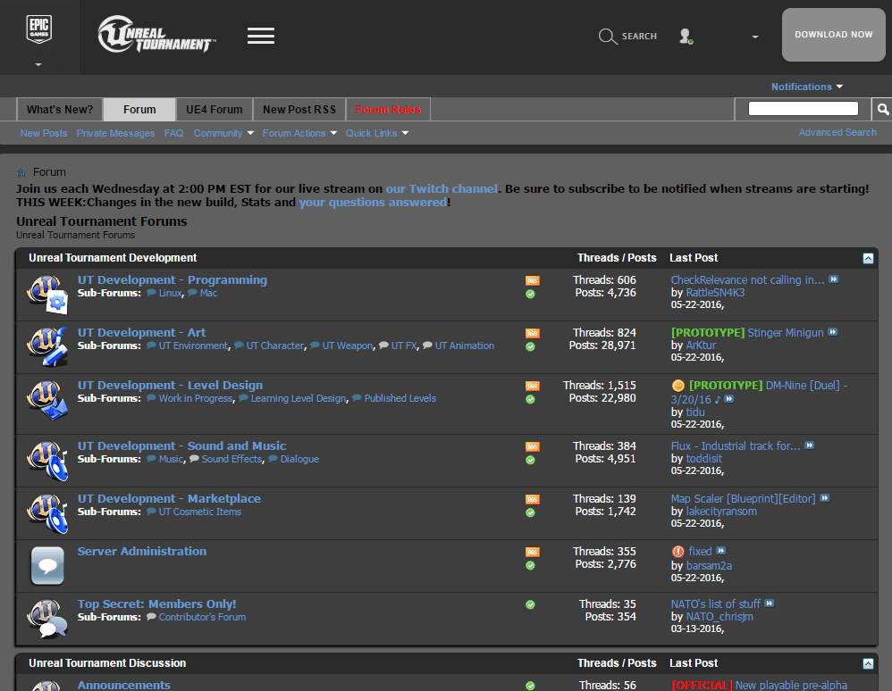Click the RSS icon for UT Development - Programming
The height and width of the screenshot is (691, 892).
click(x=532, y=279)
